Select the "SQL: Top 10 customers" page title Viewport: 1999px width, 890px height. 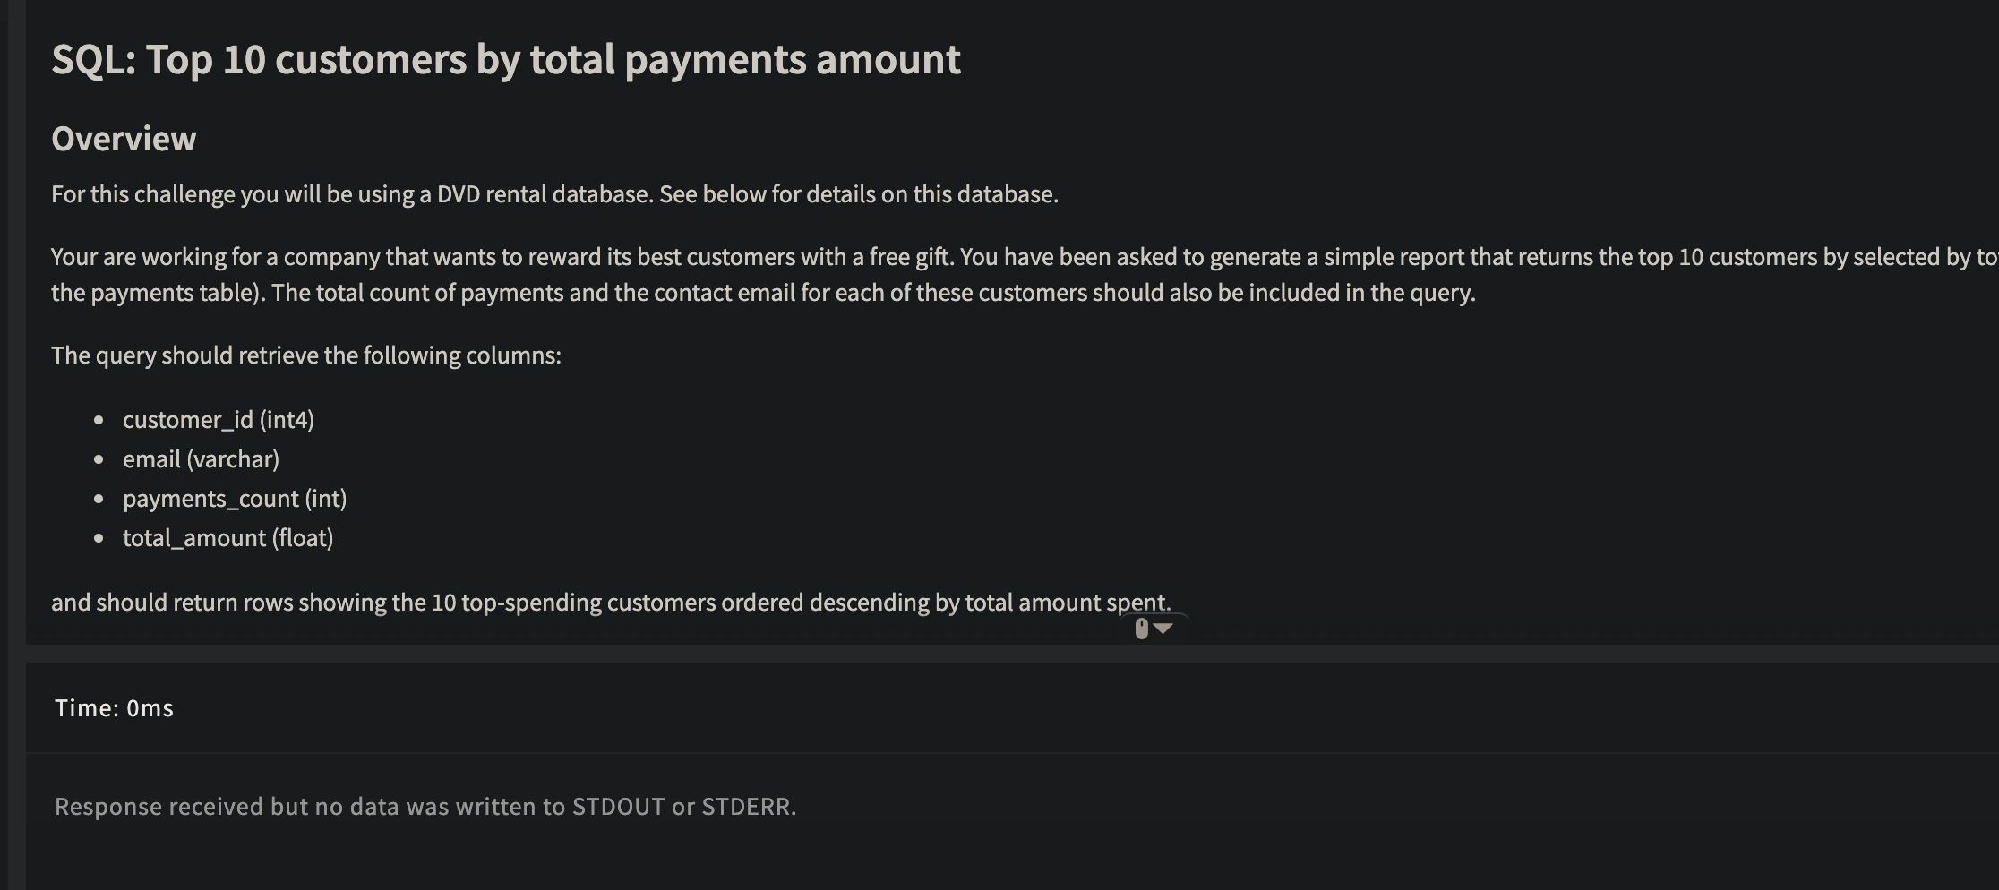pyautogui.click(x=505, y=59)
